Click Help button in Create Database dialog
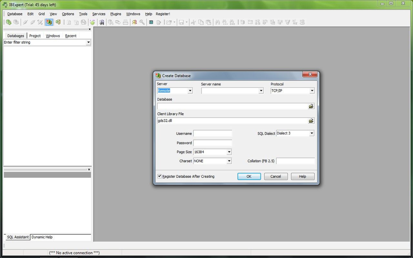Image resolution: width=413 pixels, height=258 pixels. point(303,176)
